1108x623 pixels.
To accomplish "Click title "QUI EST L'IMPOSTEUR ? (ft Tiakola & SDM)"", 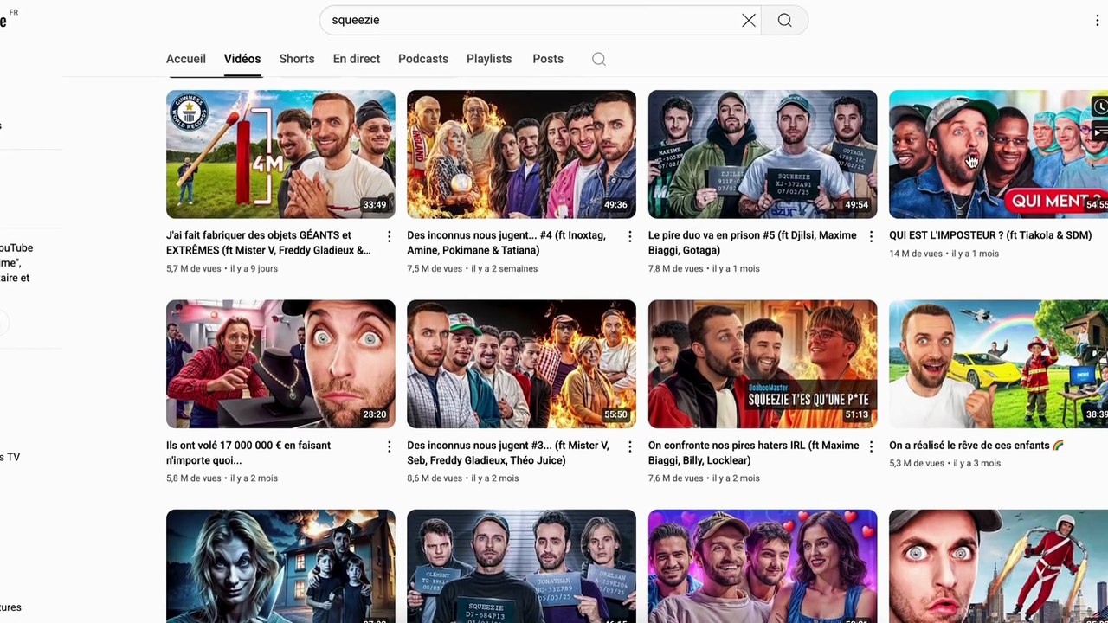I will (x=990, y=235).
